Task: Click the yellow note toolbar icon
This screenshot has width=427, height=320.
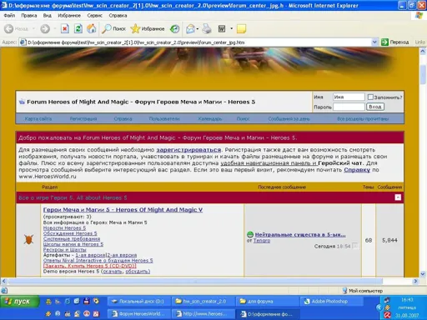Action: [x=241, y=28]
